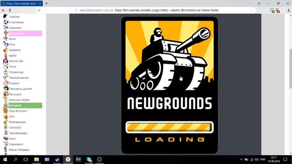292x164 pixels.
Task: Click the scissors icon beside Парикмахерская
Action: click(6, 77)
